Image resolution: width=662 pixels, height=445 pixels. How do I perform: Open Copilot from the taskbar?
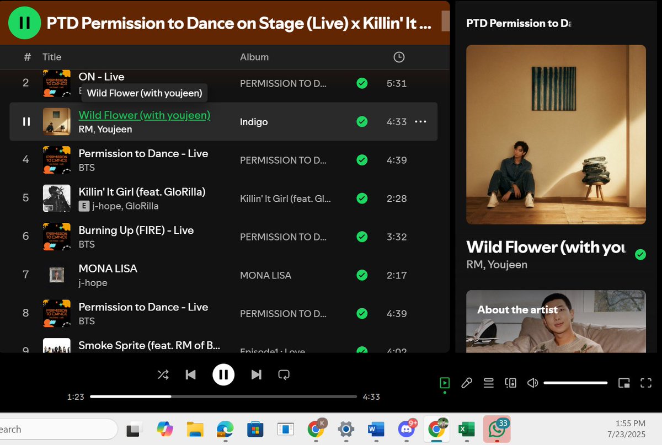(x=164, y=428)
